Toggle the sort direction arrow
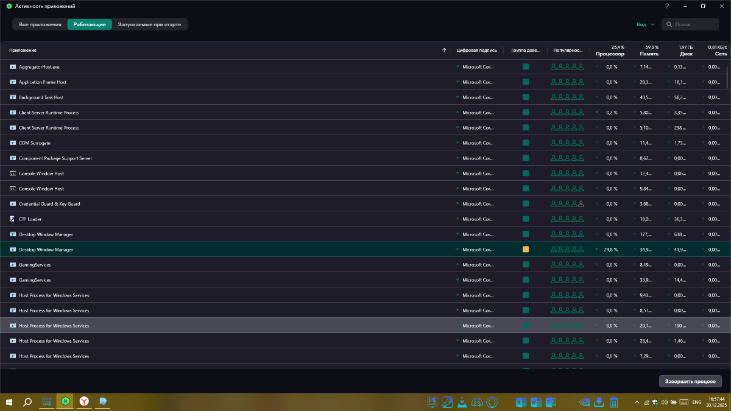 [x=443, y=50]
